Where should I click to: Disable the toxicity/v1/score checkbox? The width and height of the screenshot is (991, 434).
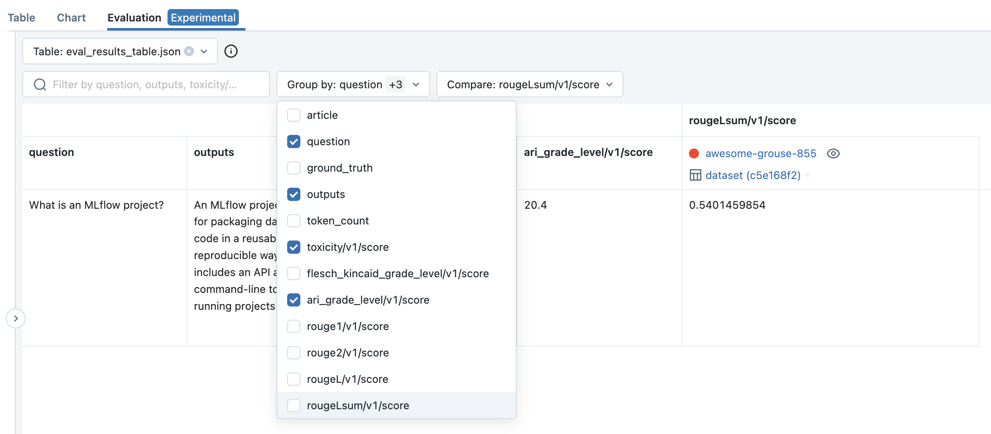click(293, 247)
